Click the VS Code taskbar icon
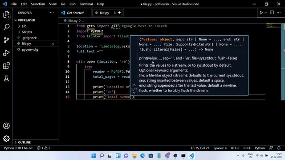285x160 pixels. [x=191, y=156]
